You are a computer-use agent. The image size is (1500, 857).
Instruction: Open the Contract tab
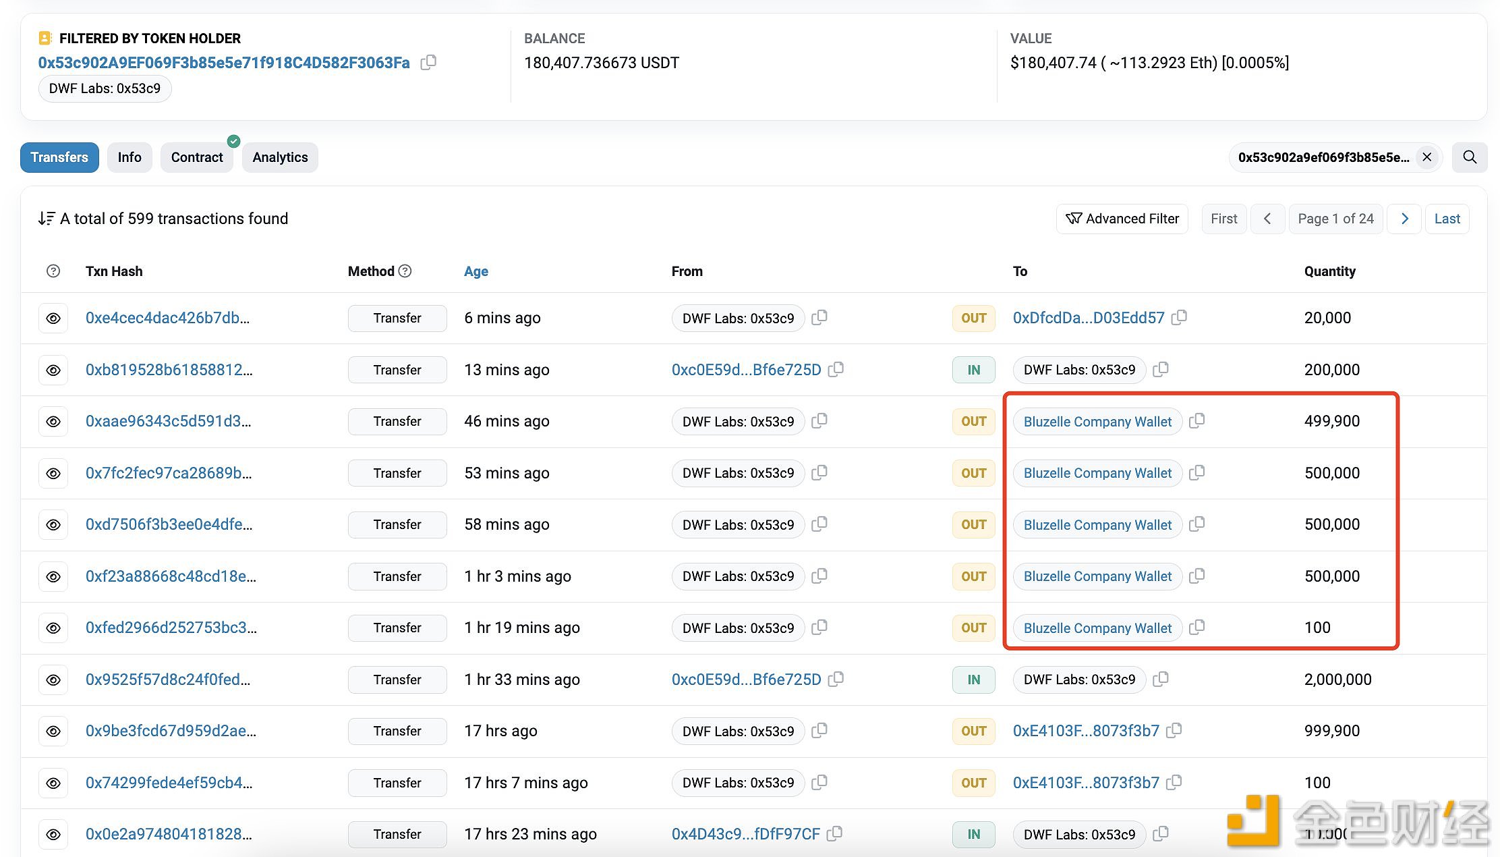click(197, 157)
